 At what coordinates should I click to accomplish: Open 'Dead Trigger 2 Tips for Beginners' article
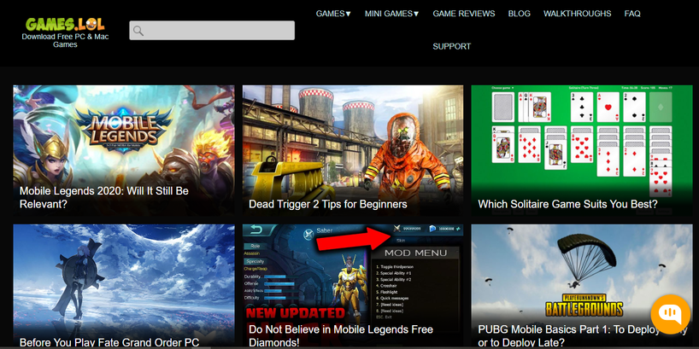coord(327,204)
